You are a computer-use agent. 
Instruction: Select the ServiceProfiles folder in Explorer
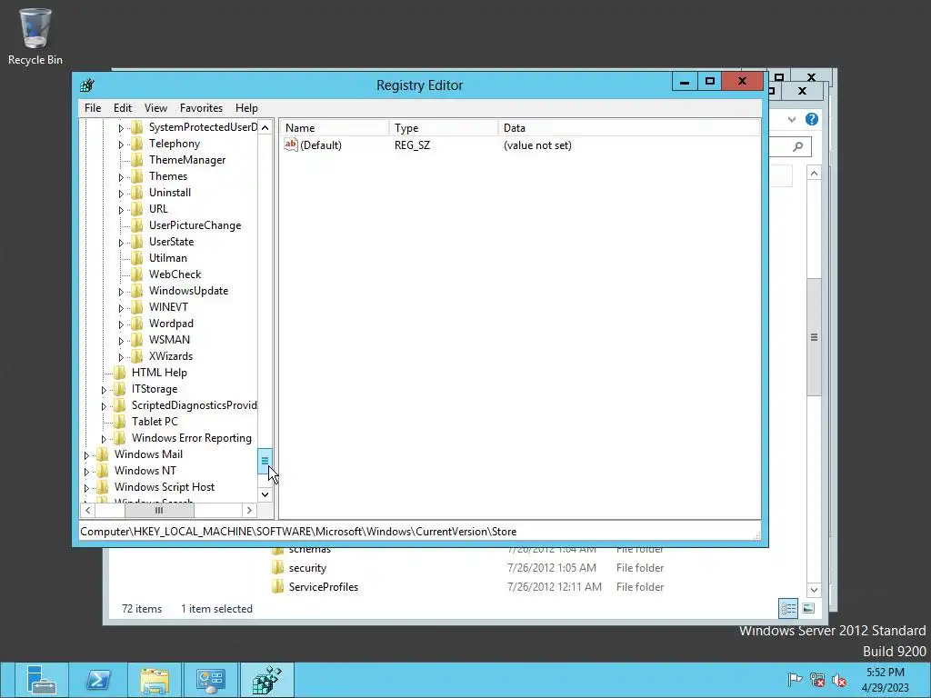click(324, 587)
